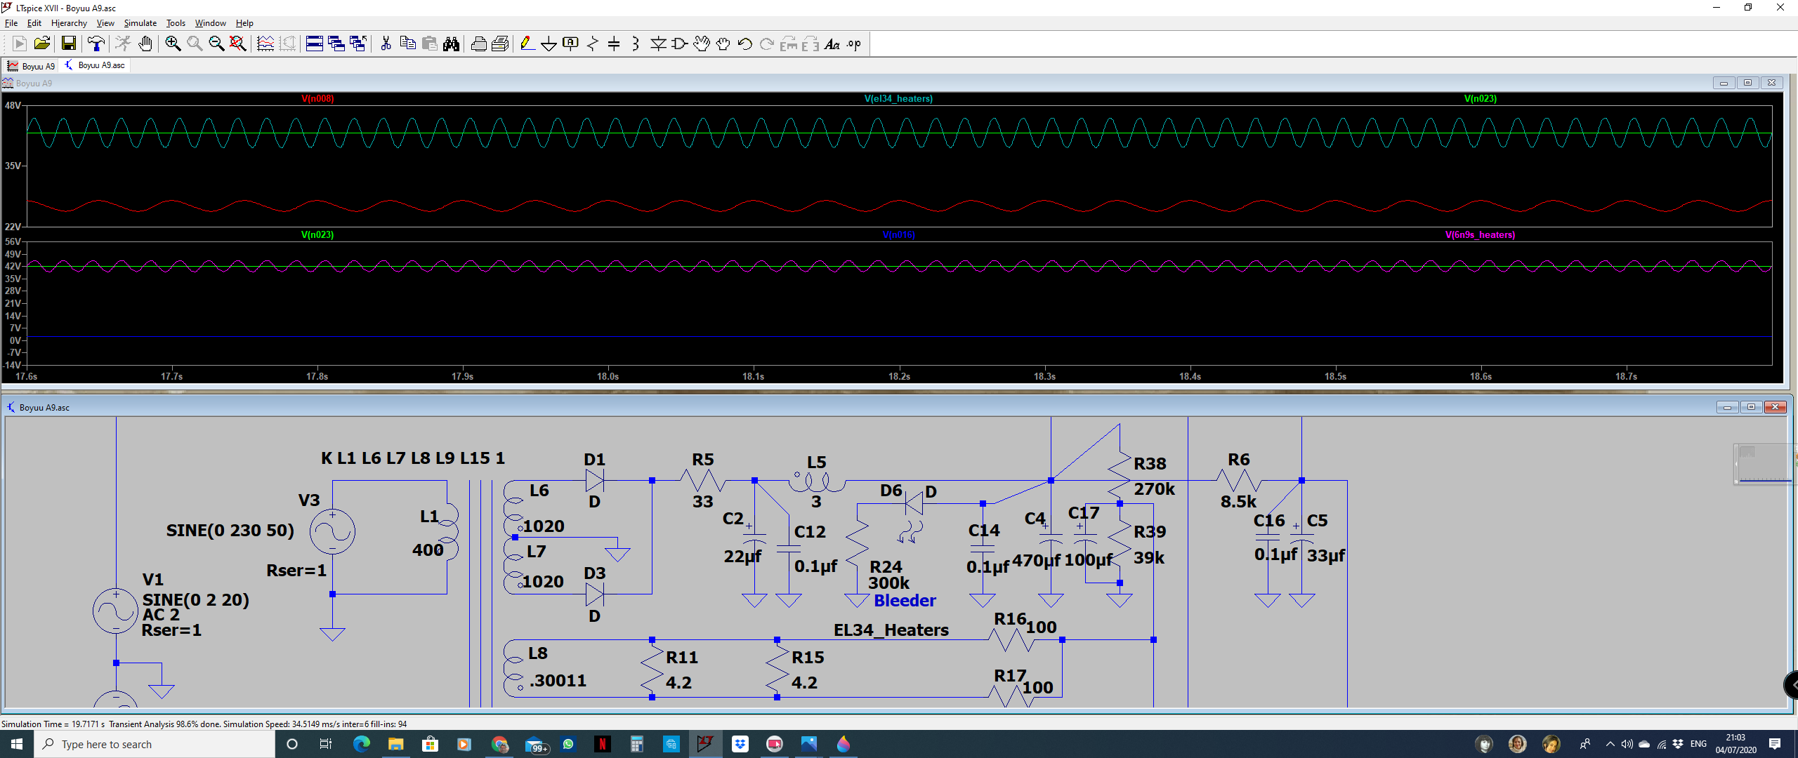Select the K L1 L6 L7 L8 L9 L15 1 directive
The height and width of the screenshot is (758, 1798).
pos(413,458)
